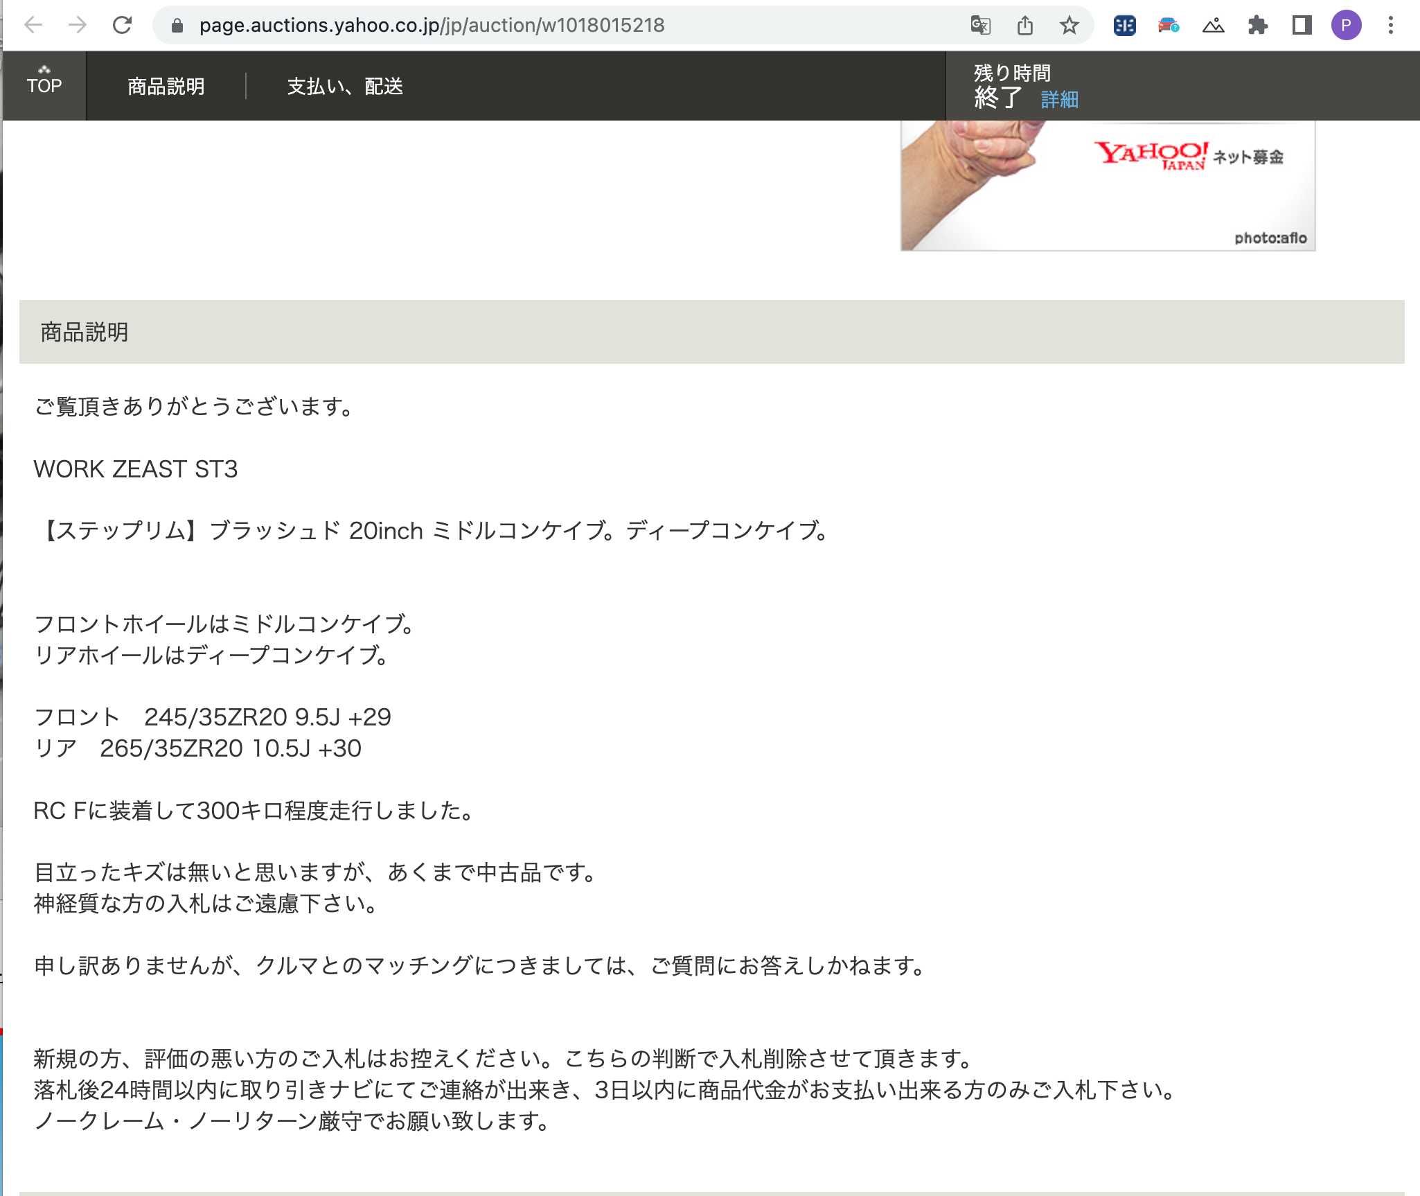
Task: Click the 終了 status text
Action: [x=998, y=98]
